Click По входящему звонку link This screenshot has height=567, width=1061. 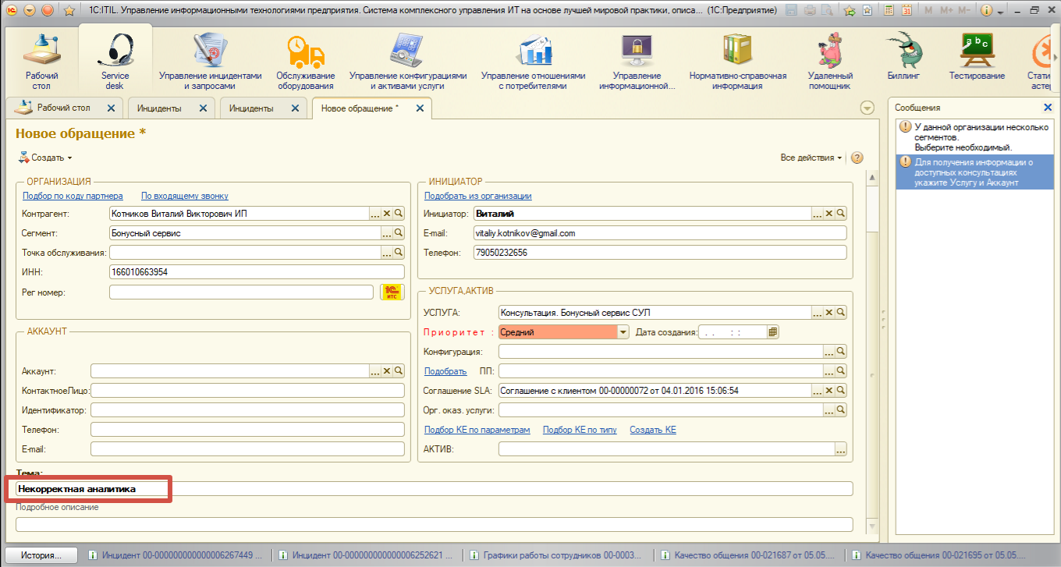[185, 196]
